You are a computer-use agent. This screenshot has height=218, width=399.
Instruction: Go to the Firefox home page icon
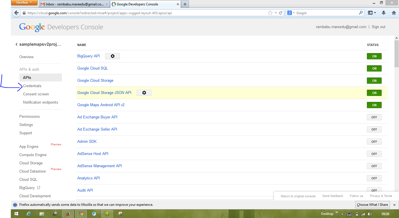point(394,13)
